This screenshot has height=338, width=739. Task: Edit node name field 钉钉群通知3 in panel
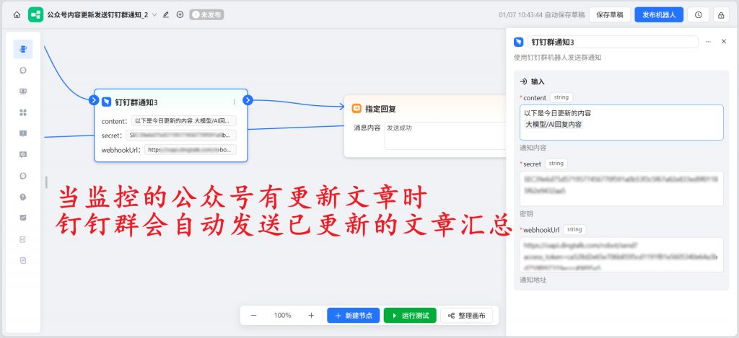point(613,42)
